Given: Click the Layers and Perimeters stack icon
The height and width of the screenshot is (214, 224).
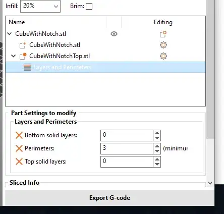Looking at the screenshot, I should 27,67.
